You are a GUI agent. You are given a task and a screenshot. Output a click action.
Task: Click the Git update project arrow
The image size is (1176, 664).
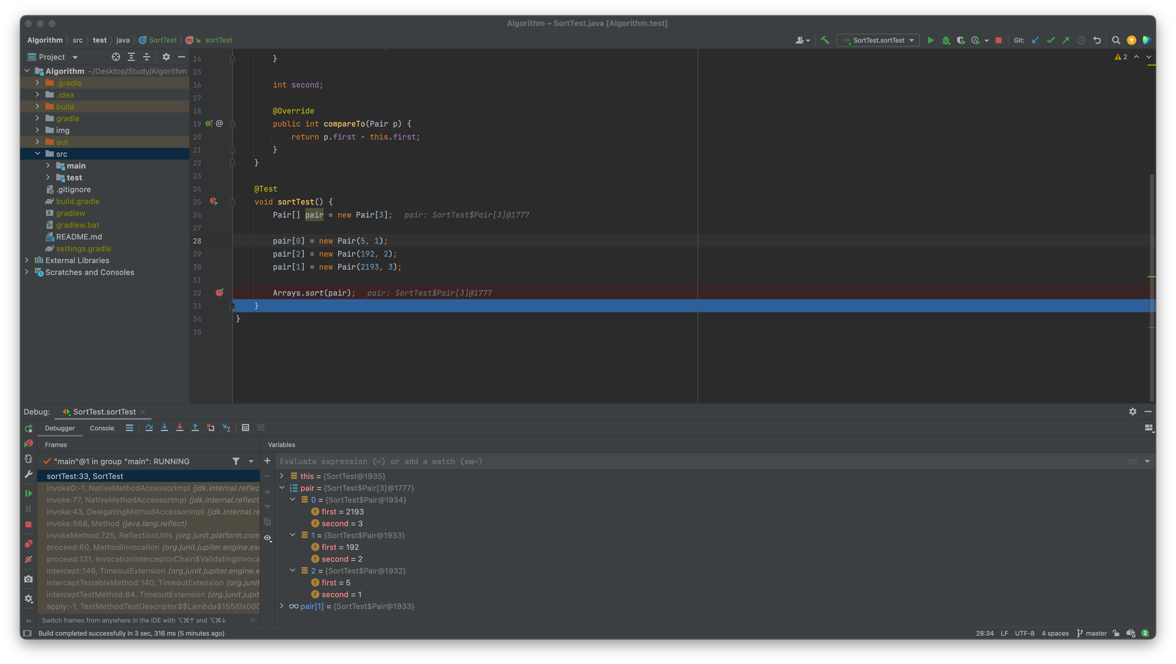[x=1036, y=40]
